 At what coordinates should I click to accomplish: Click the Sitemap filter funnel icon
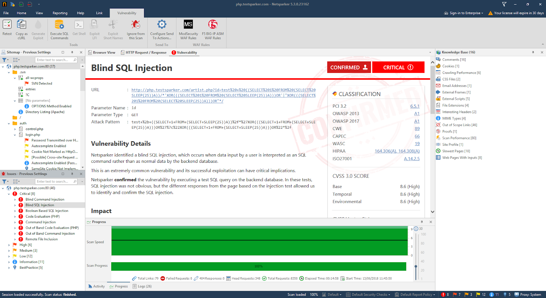[5, 60]
